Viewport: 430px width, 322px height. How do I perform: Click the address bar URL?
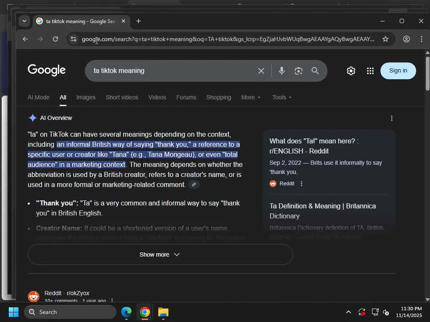[228, 39]
